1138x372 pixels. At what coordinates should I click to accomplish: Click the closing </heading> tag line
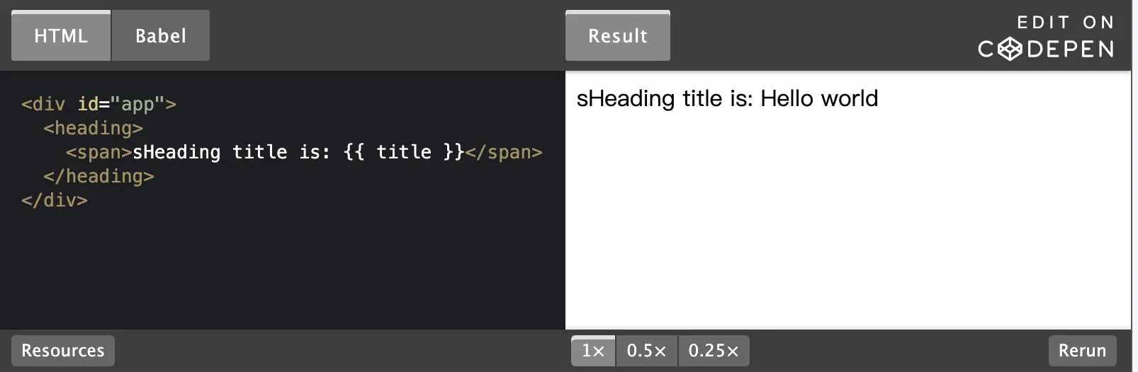(x=98, y=177)
